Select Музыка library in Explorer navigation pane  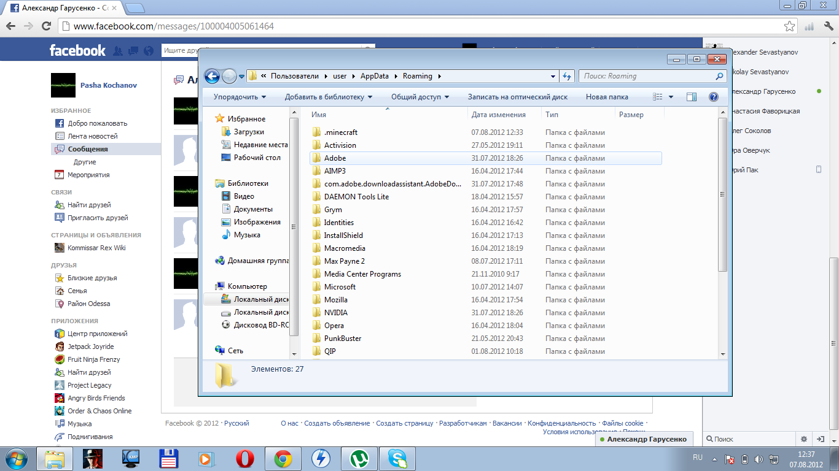pyautogui.click(x=247, y=235)
